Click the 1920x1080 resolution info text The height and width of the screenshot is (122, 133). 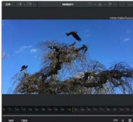tap(121, 18)
